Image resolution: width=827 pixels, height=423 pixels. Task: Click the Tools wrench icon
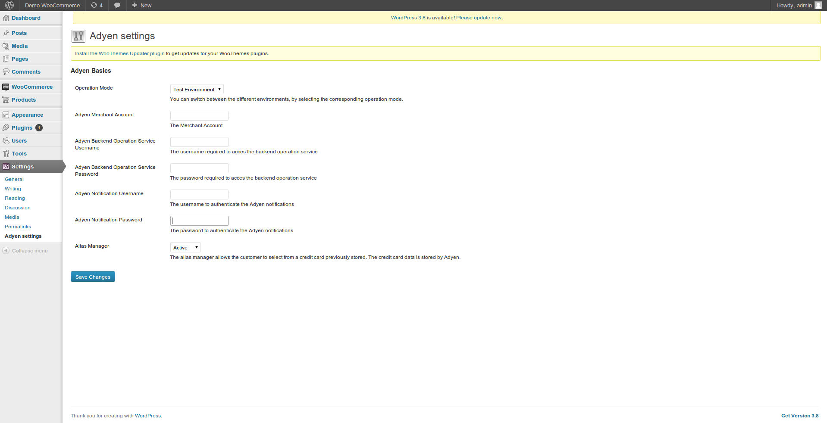tap(6, 154)
